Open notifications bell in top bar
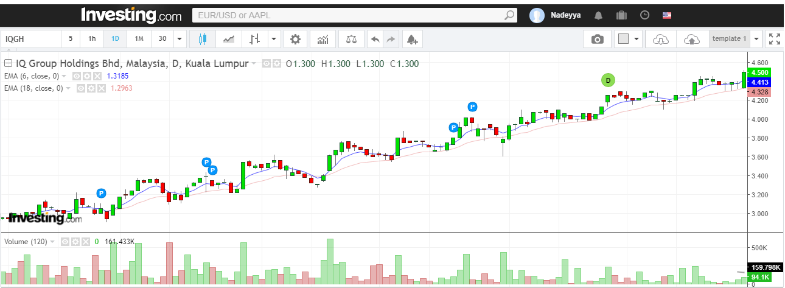785x288 pixels. (x=599, y=15)
